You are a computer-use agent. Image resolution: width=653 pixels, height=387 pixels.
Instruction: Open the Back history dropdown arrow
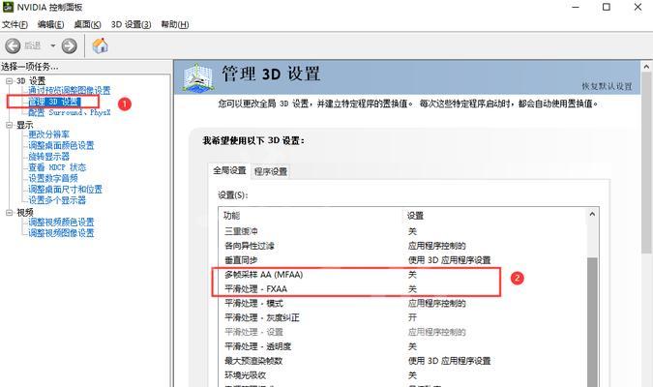point(53,45)
